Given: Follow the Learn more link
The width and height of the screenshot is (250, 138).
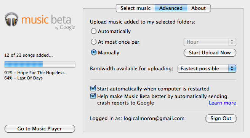Looking at the screenshot, I should coord(222,103).
